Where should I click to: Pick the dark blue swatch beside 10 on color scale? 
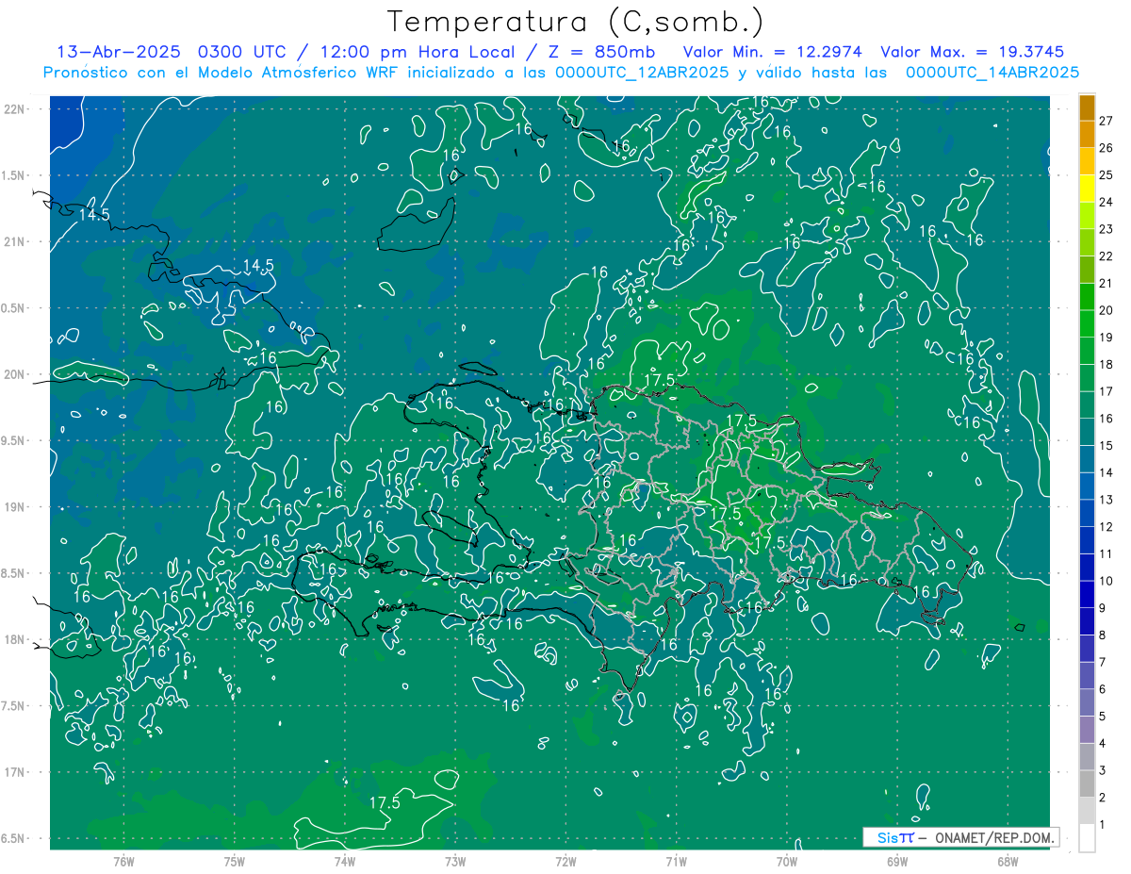1087,568
